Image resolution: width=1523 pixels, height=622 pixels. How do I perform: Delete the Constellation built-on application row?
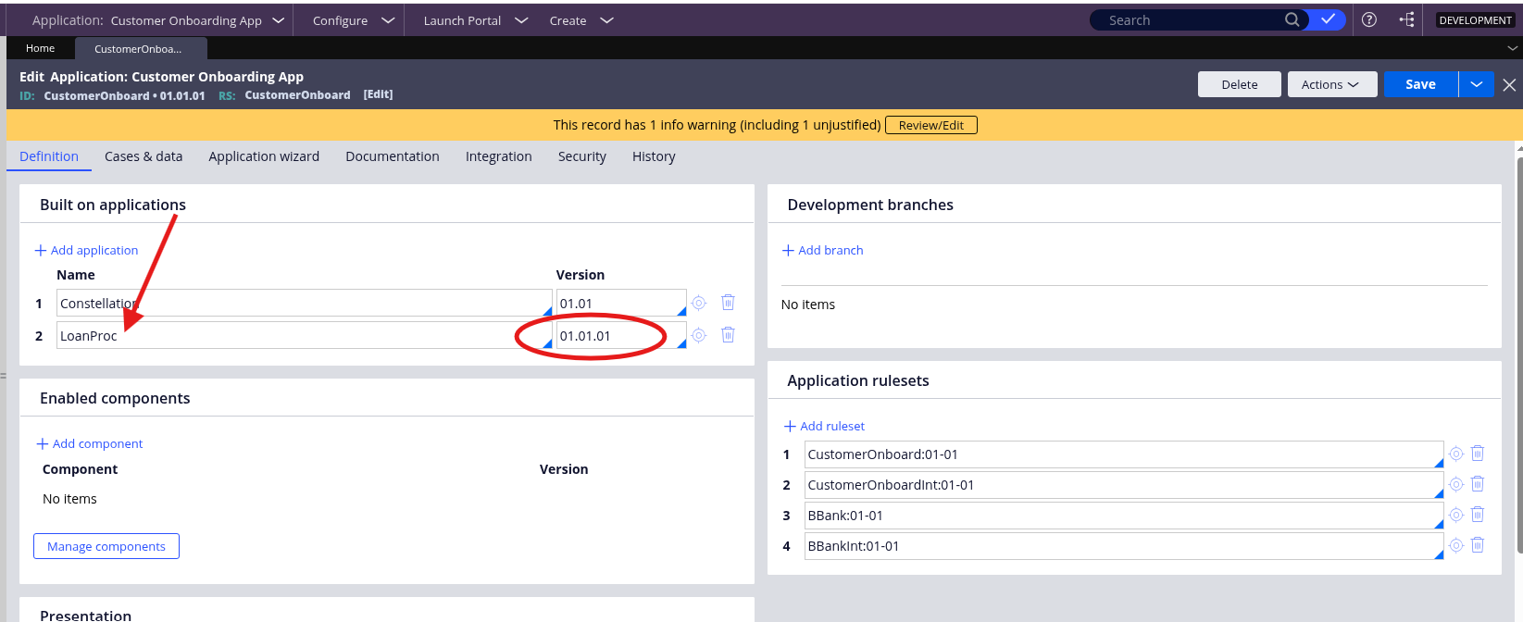pos(728,303)
